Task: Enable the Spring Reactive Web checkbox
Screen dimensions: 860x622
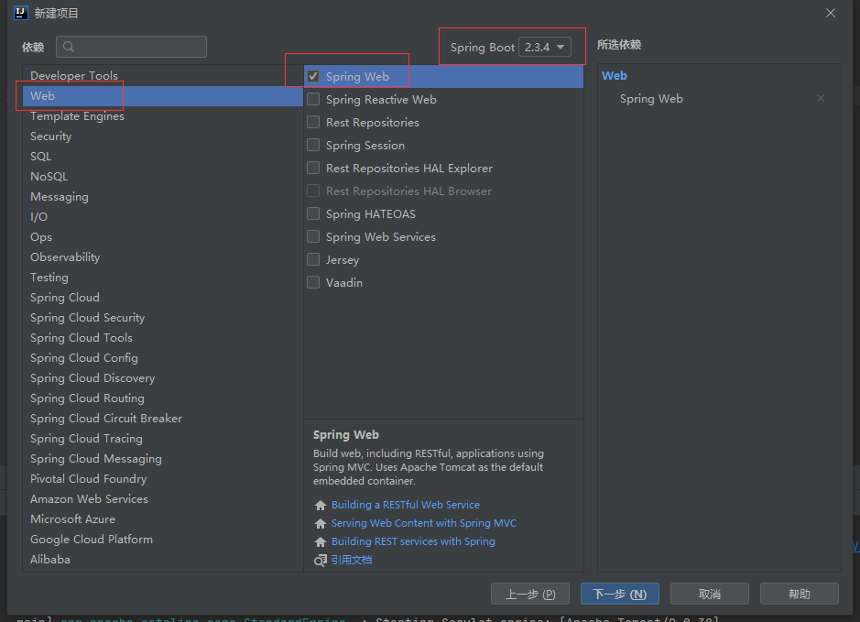Action: coord(313,99)
